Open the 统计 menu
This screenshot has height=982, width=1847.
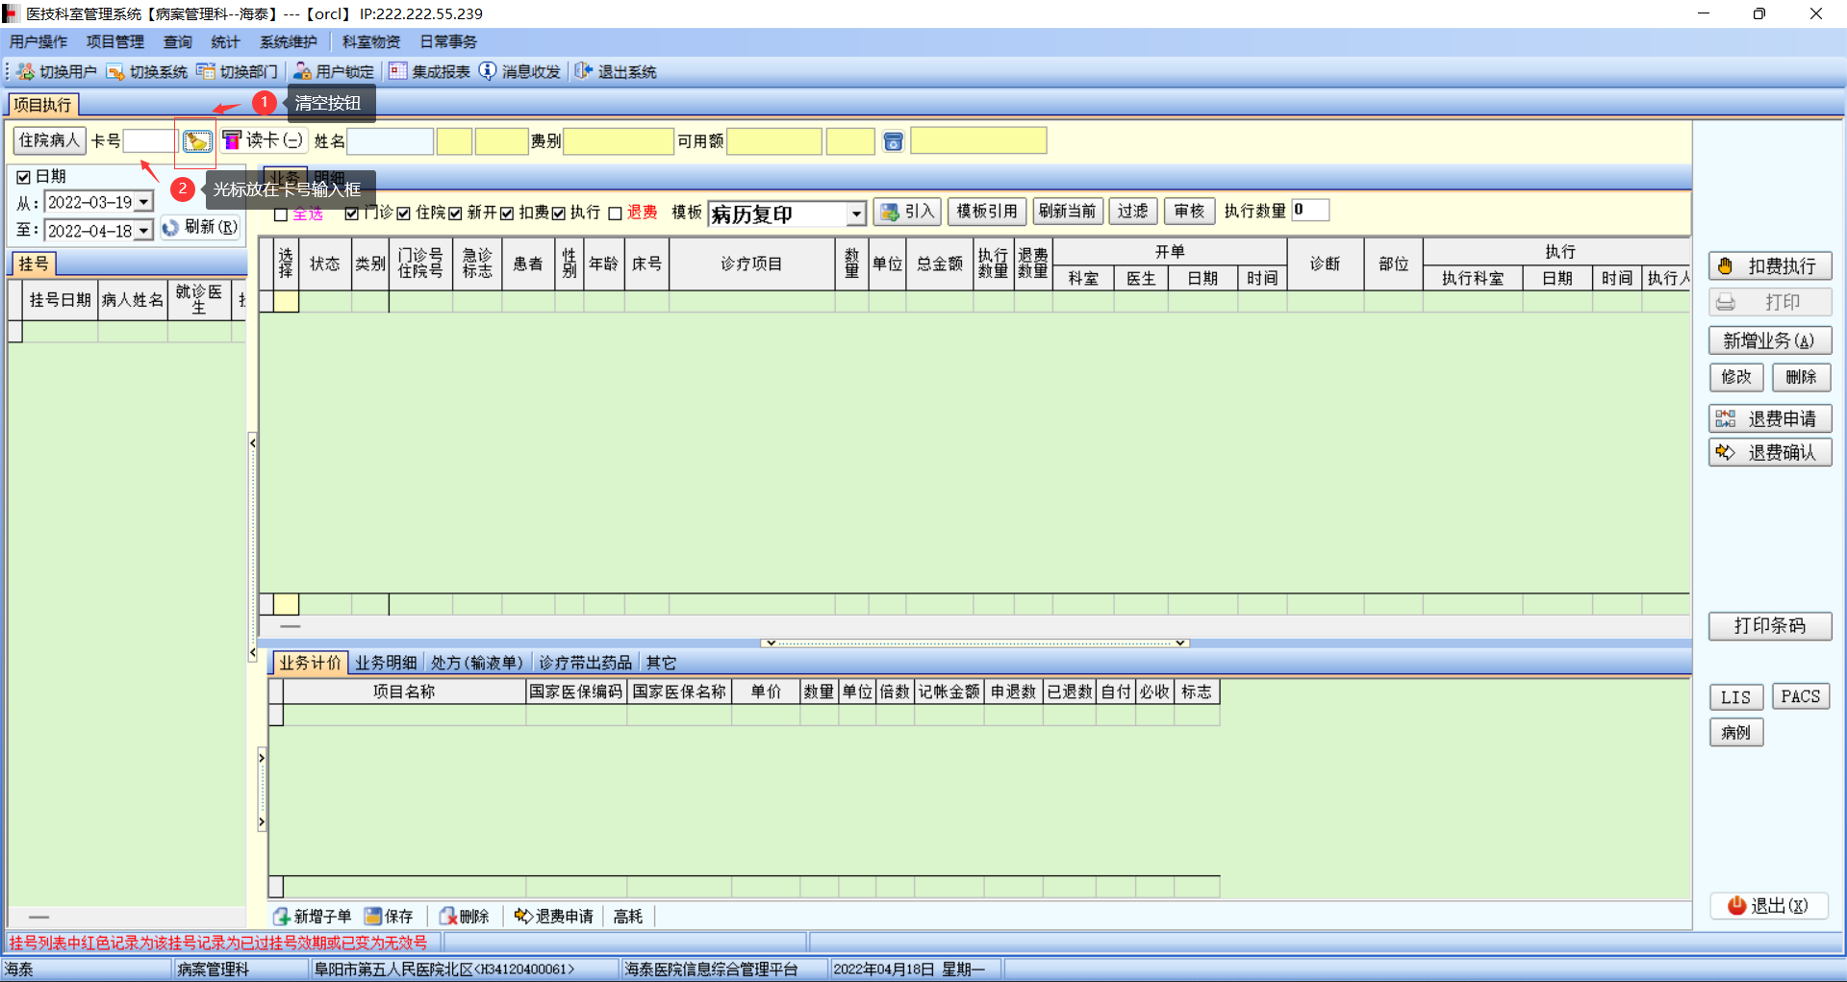(x=225, y=42)
